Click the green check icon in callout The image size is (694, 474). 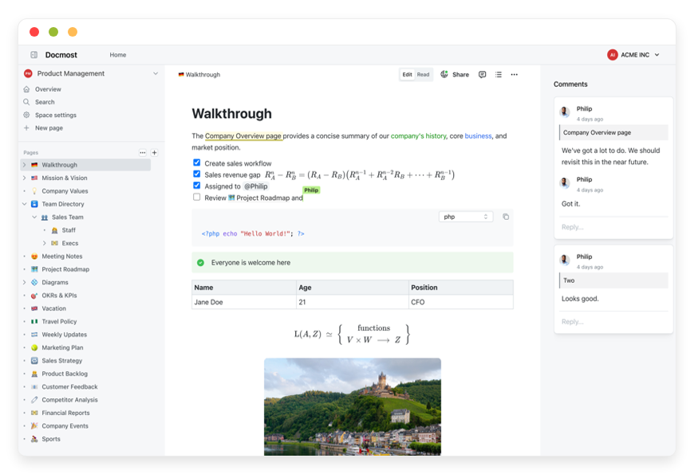coord(200,263)
